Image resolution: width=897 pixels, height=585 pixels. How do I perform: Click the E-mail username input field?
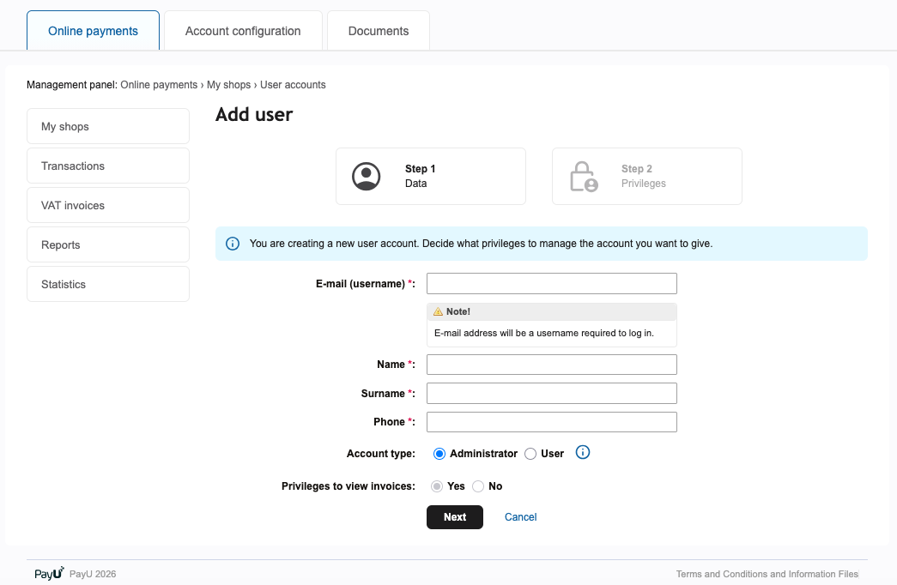point(551,283)
